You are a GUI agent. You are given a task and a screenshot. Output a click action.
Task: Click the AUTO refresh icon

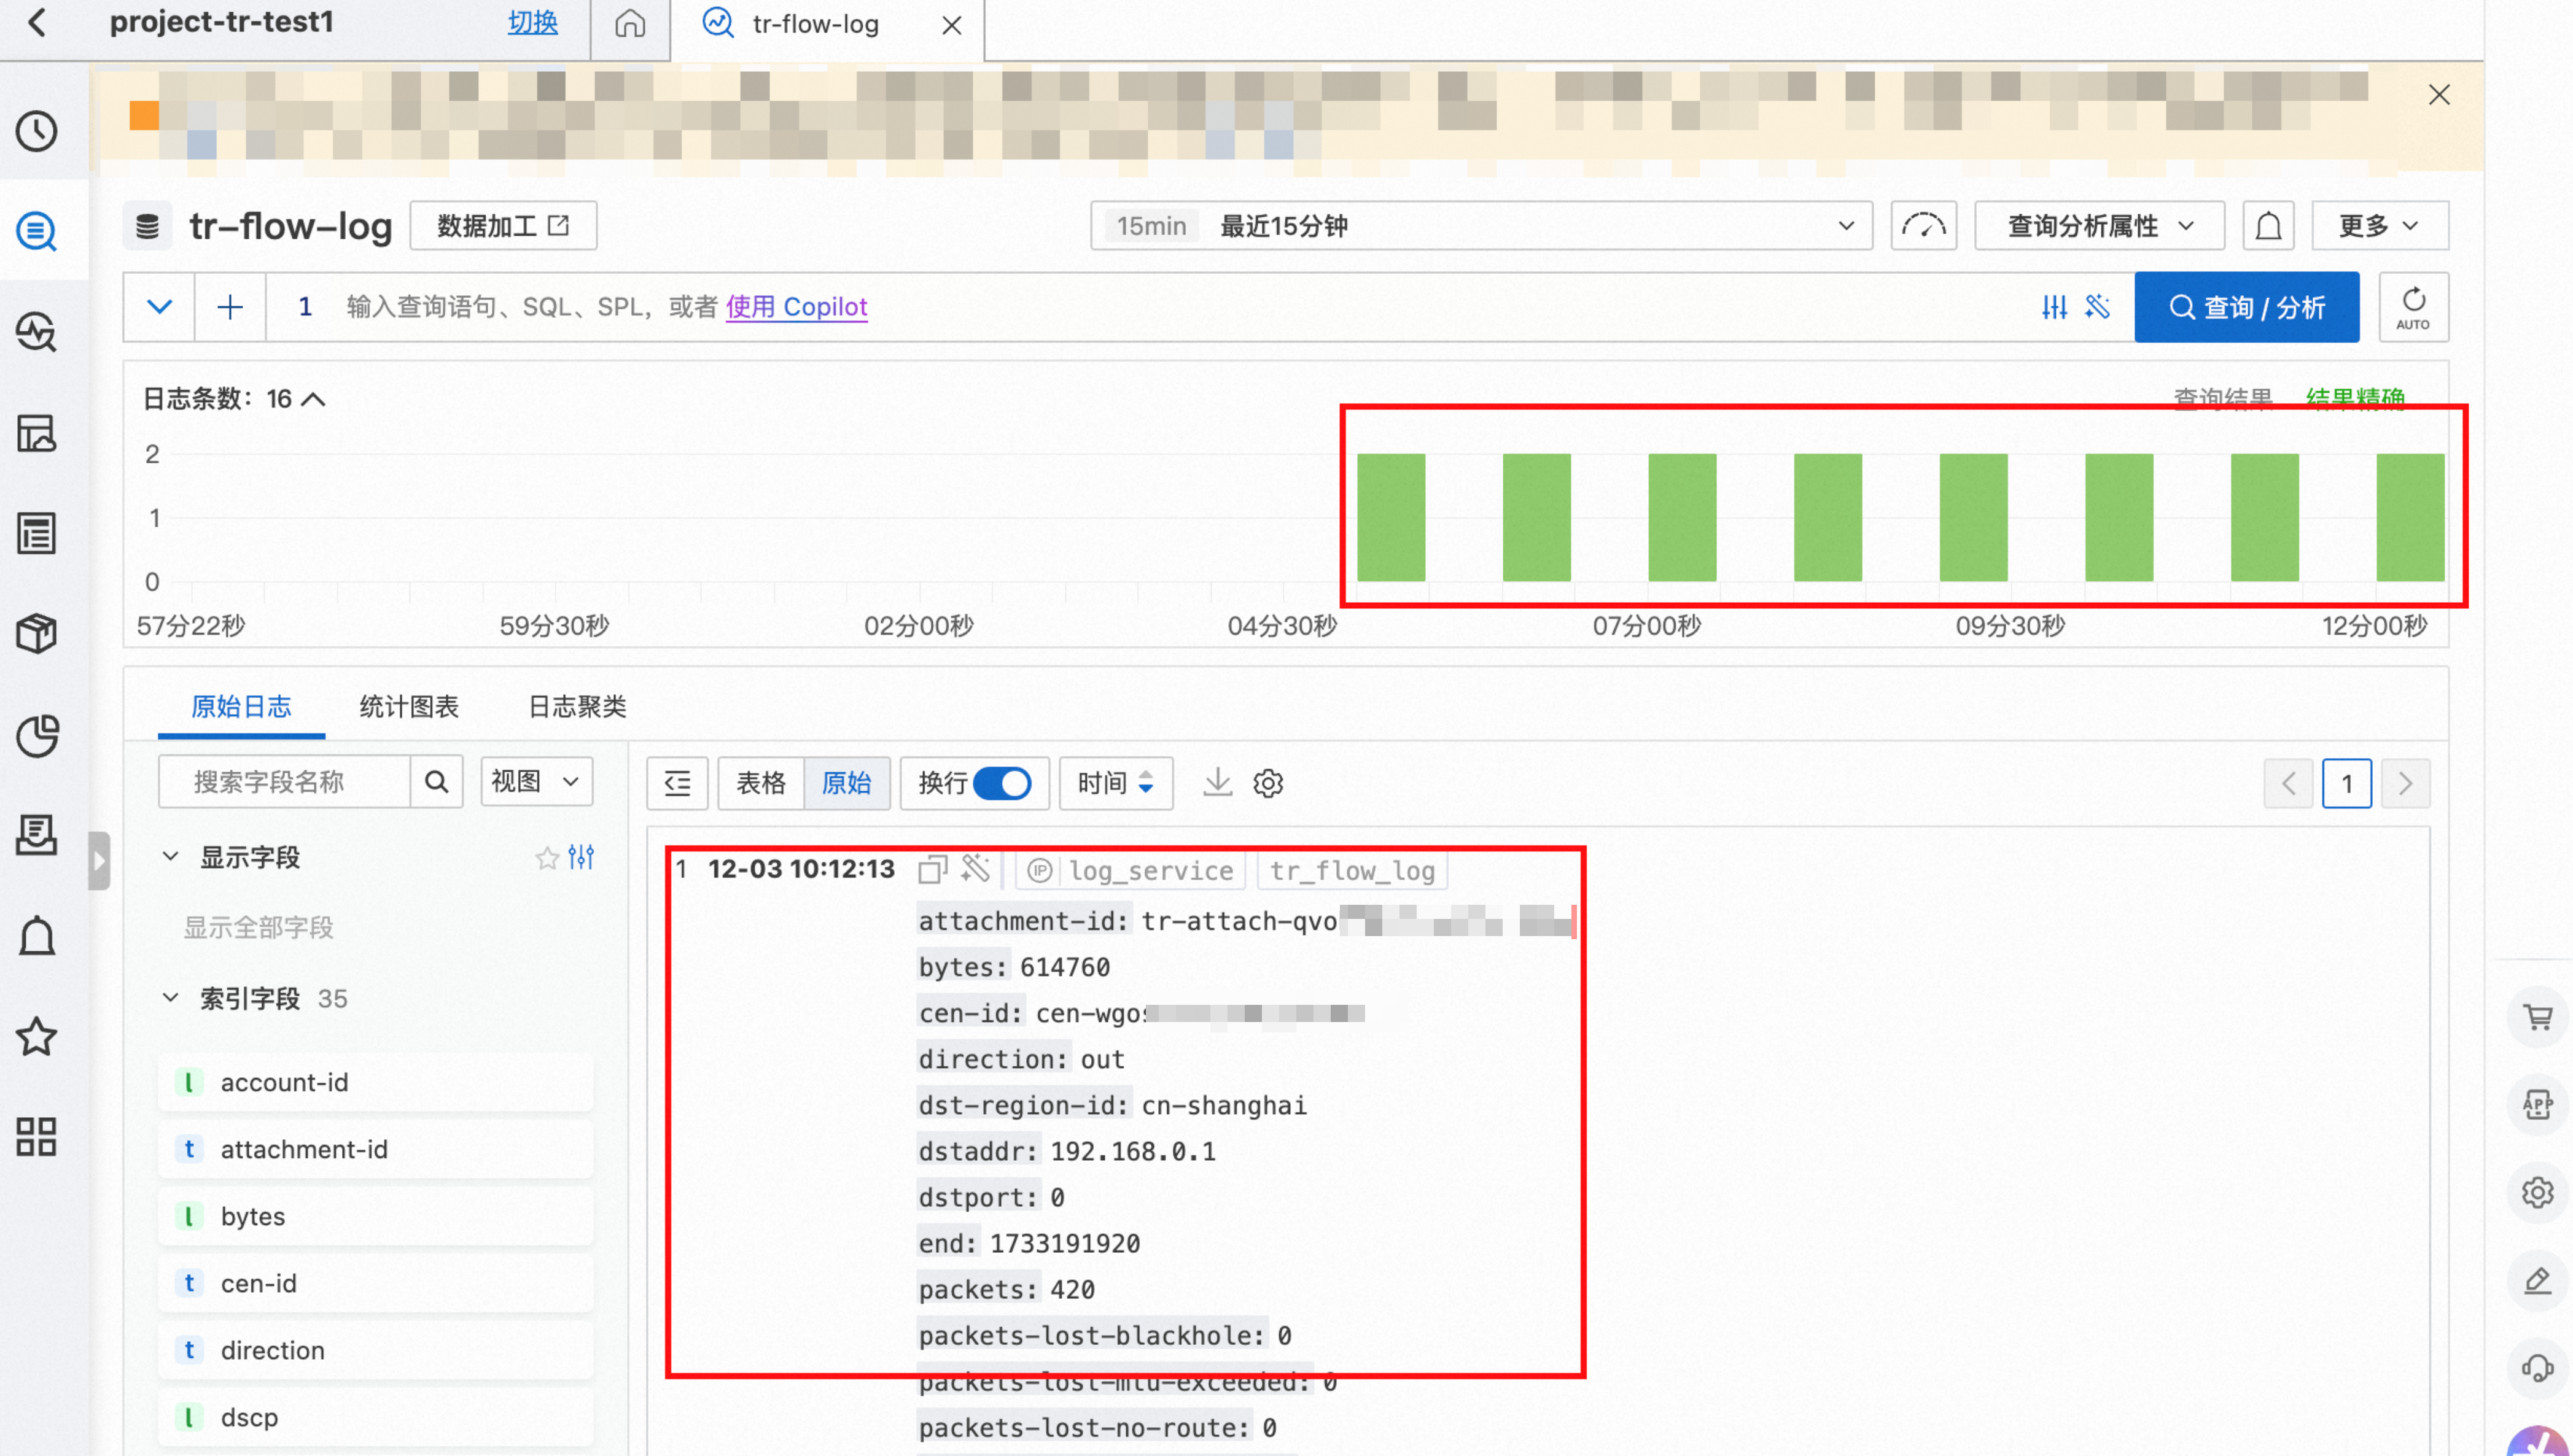click(2412, 307)
